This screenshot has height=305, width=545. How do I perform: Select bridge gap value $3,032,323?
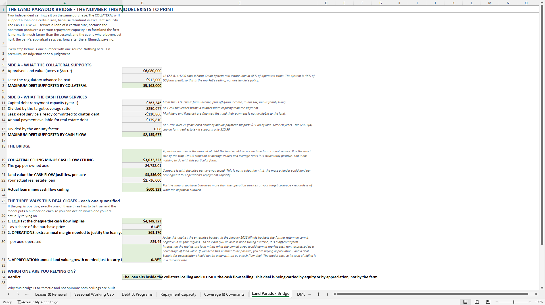tap(142, 156)
